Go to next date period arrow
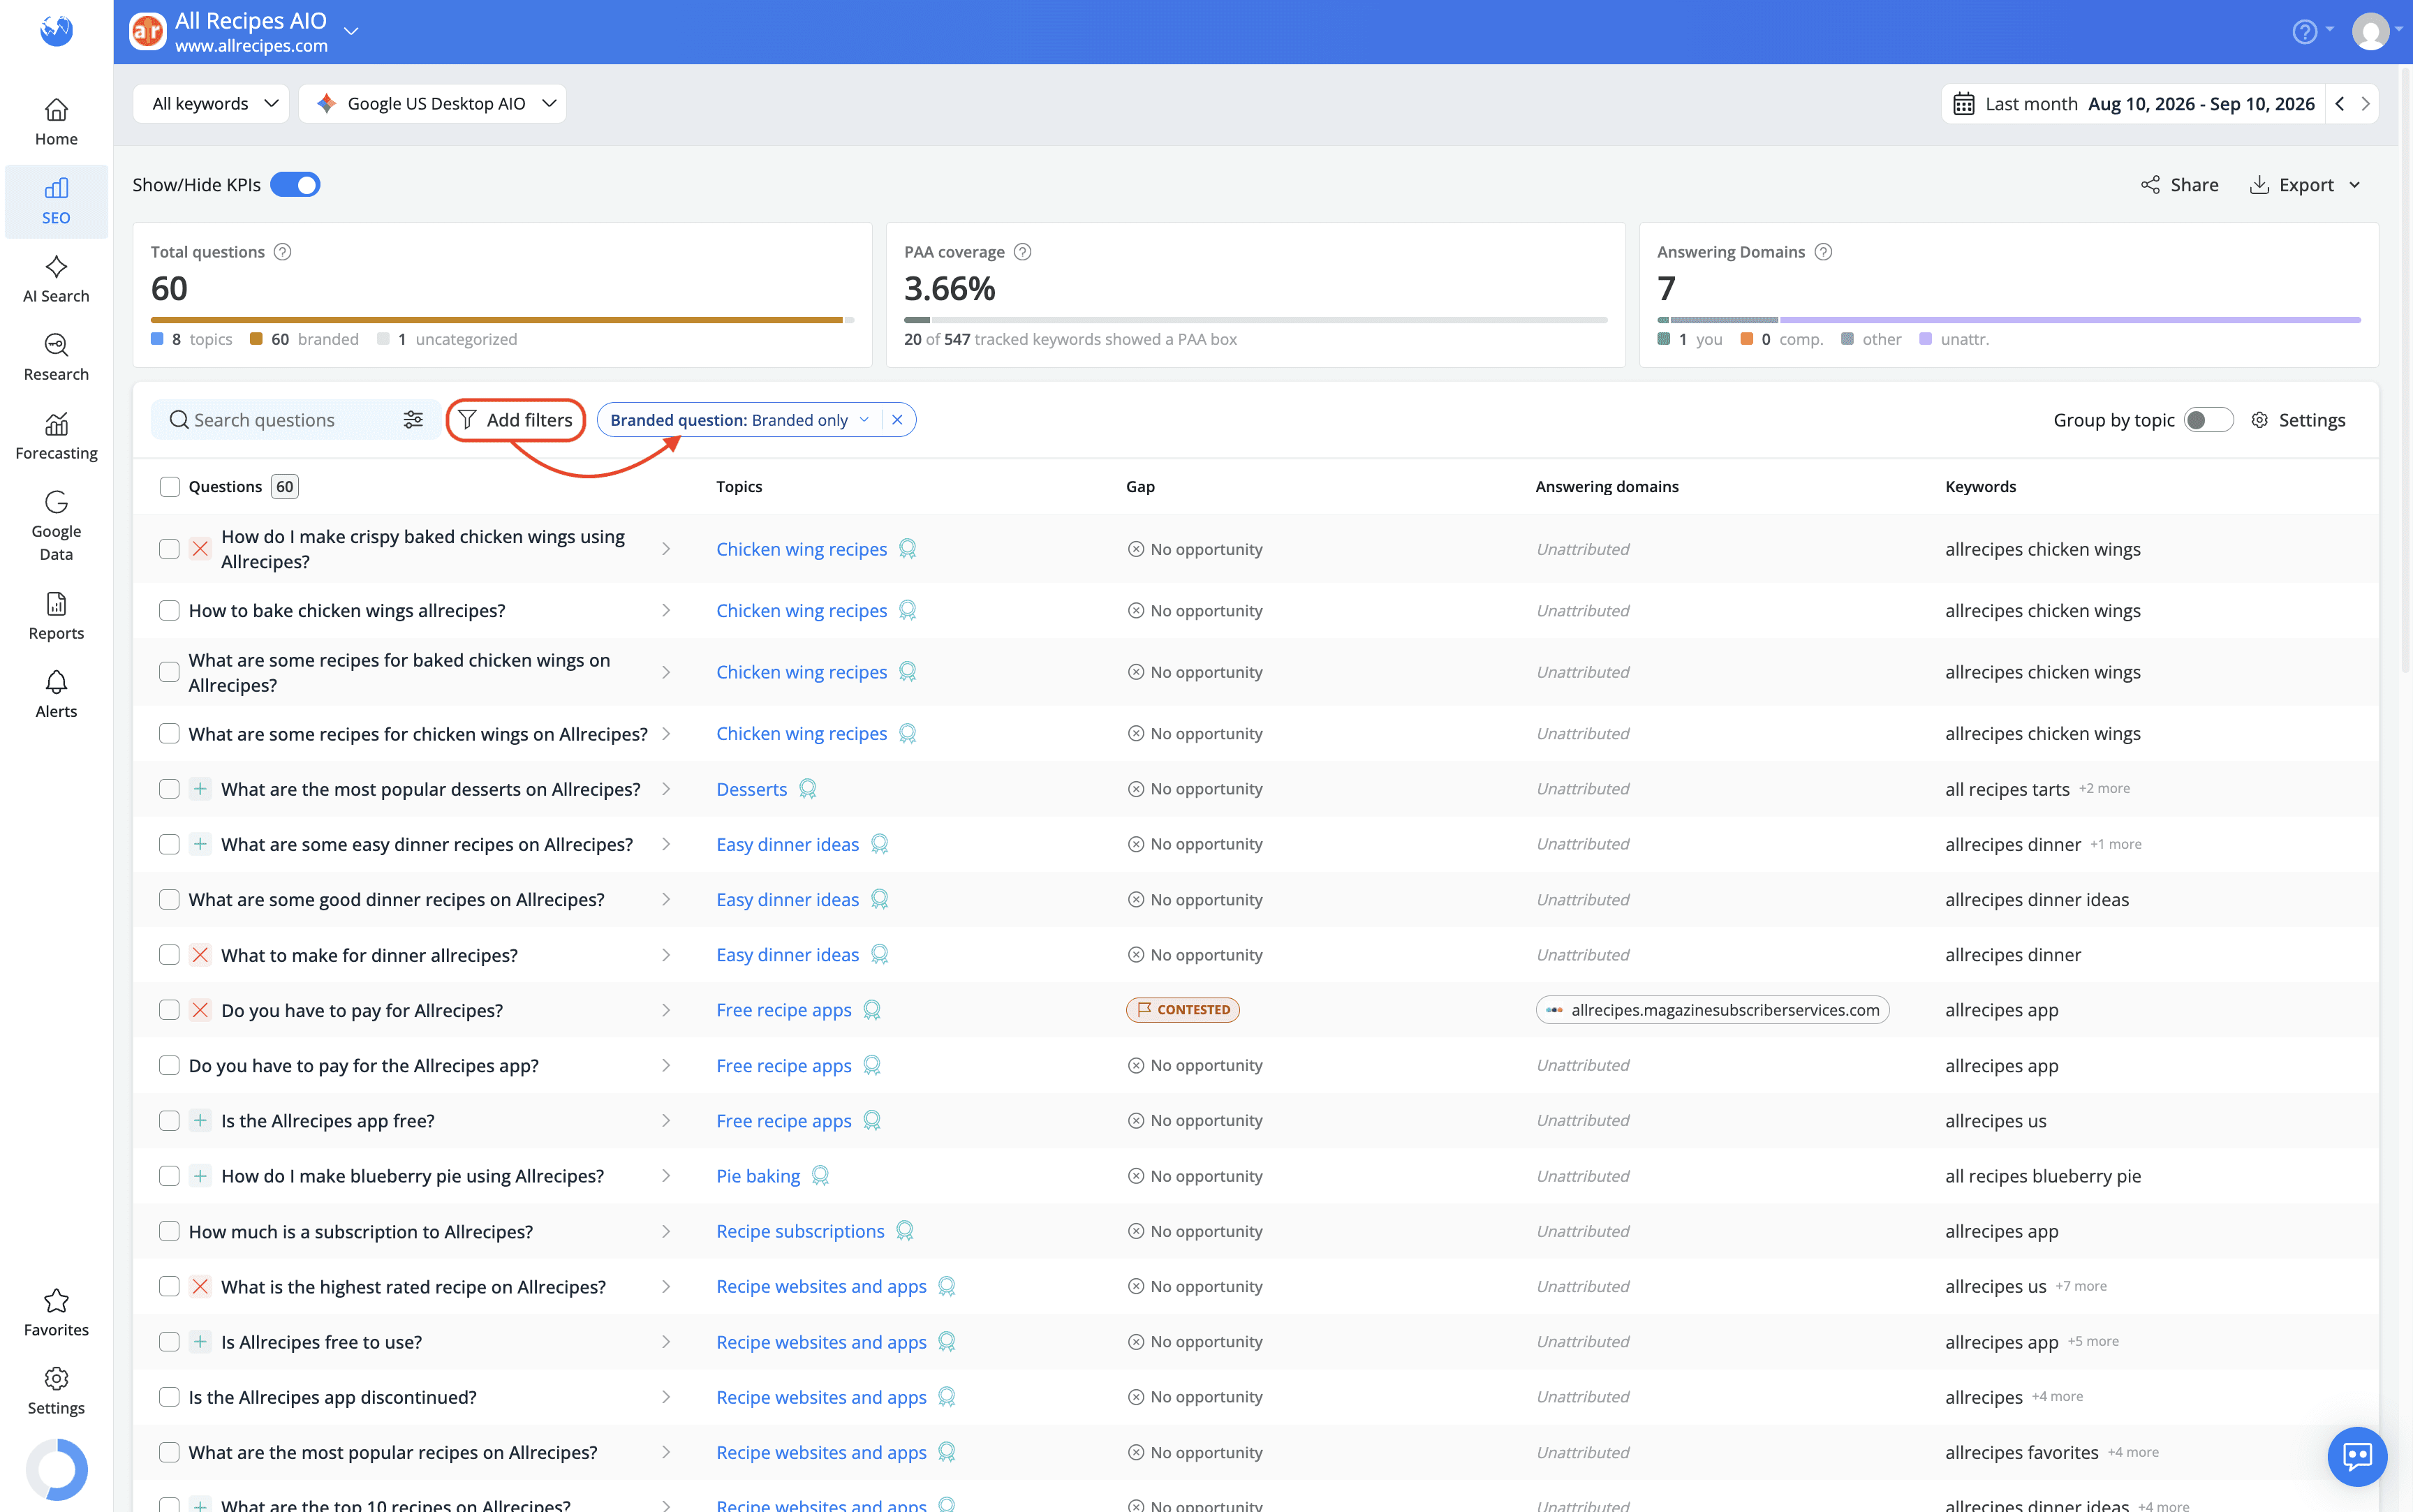The height and width of the screenshot is (1512, 2413). coord(2365,104)
